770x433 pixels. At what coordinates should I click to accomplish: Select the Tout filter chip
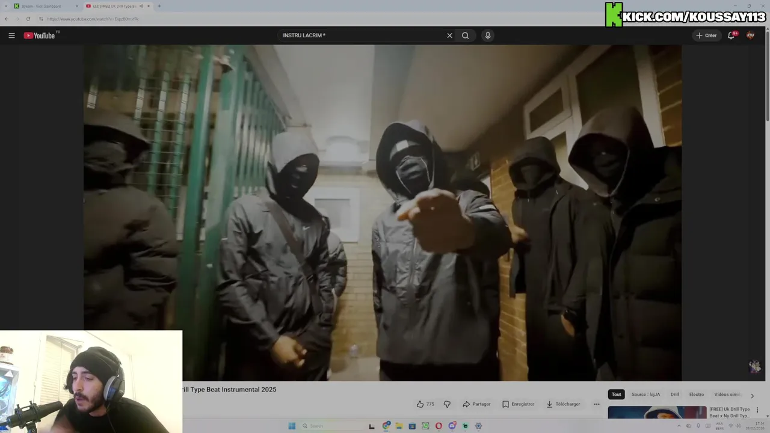click(x=616, y=395)
